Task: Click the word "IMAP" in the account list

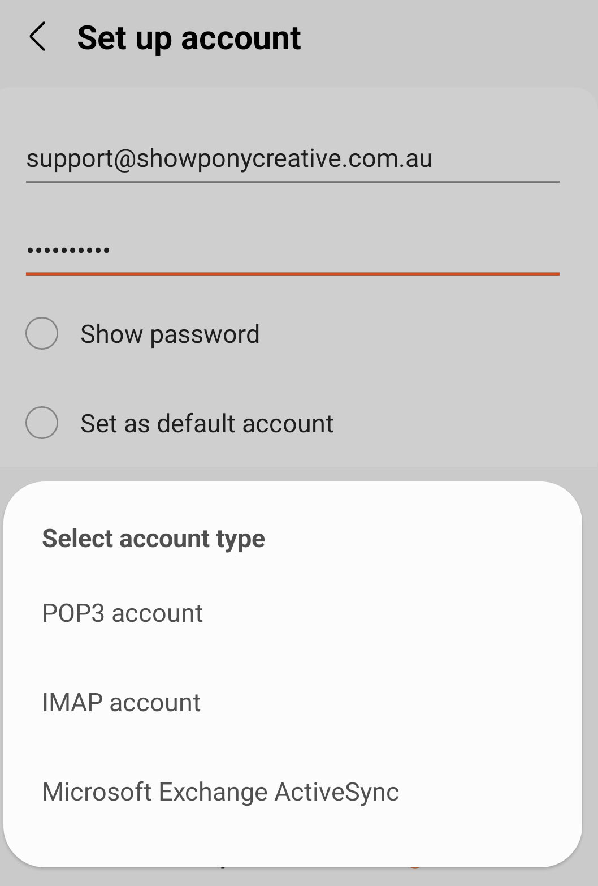Action: click(72, 703)
